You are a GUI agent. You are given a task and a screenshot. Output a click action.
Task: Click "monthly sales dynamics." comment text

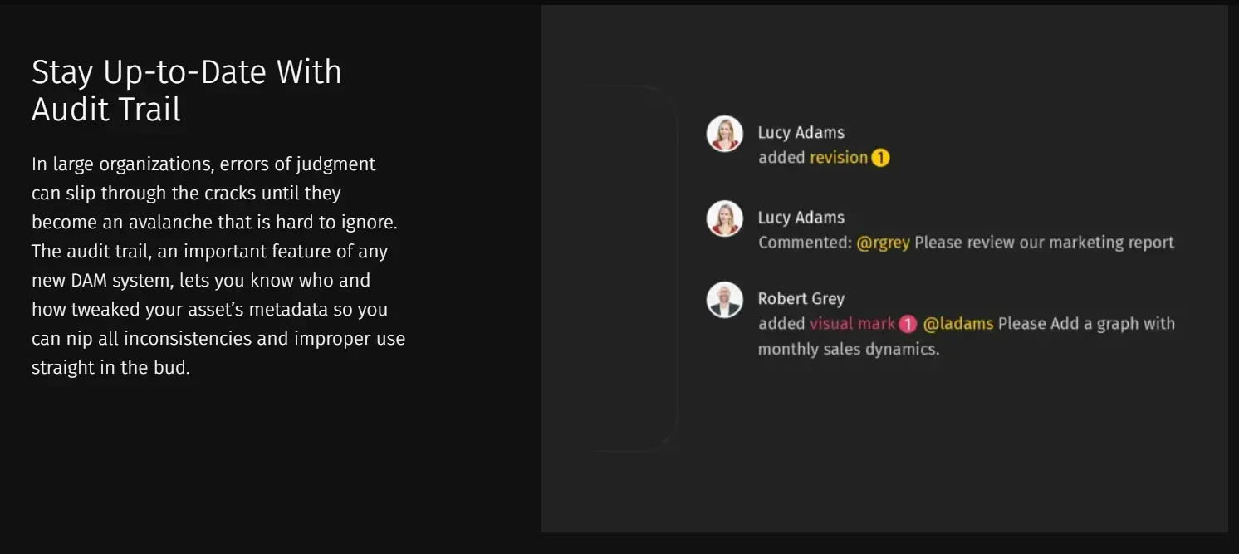pos(849,349)
